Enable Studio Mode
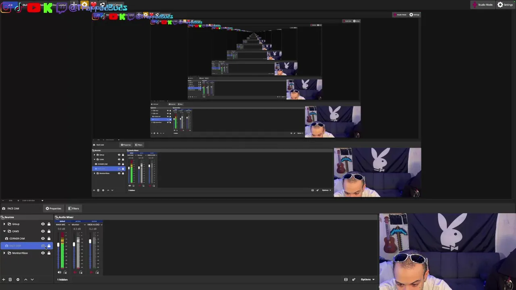Screen dimensions: 516x290 click(483, 5)
